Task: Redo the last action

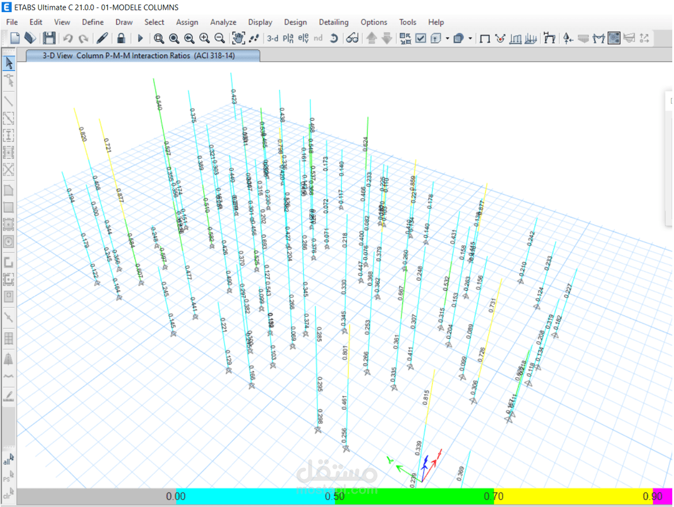Action: pyautogui.click(x=83, y=38)
